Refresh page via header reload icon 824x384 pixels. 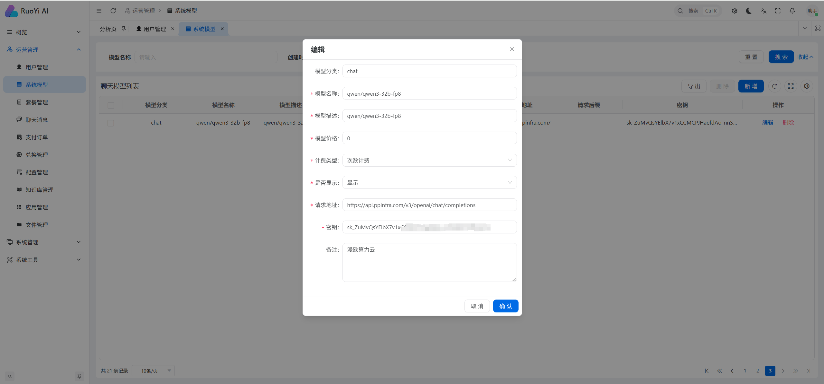pos(113,11)
